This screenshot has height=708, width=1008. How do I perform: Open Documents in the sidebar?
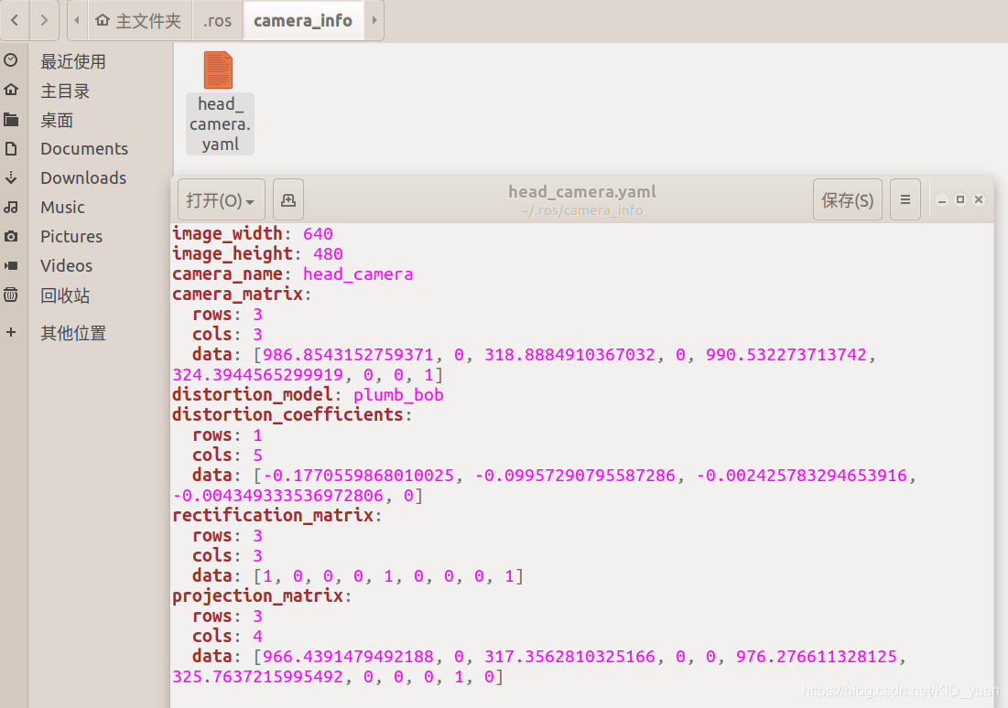point(86,149)
